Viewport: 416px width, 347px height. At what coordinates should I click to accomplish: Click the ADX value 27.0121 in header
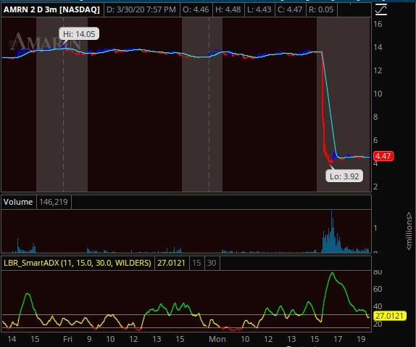pos(171,263)
